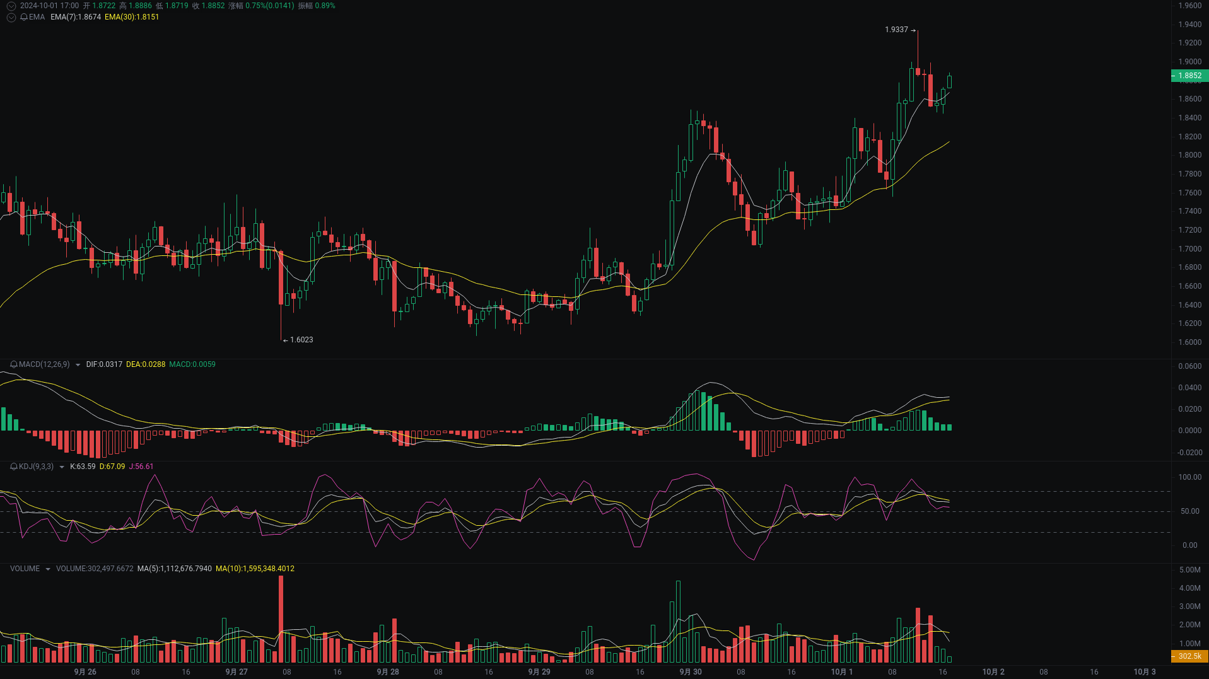Image resolution: width=1209 pixels, height=679 pixels.
Task: Click the 10月 1 date label
Action: pos(842,672)
